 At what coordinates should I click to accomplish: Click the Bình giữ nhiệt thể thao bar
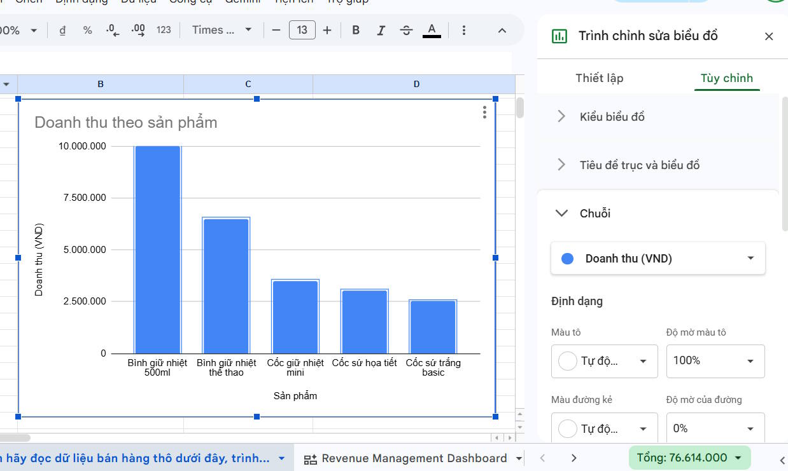(x=226, y=285)
